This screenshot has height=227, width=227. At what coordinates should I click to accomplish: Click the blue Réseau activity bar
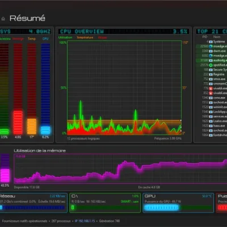pos(32,208)
